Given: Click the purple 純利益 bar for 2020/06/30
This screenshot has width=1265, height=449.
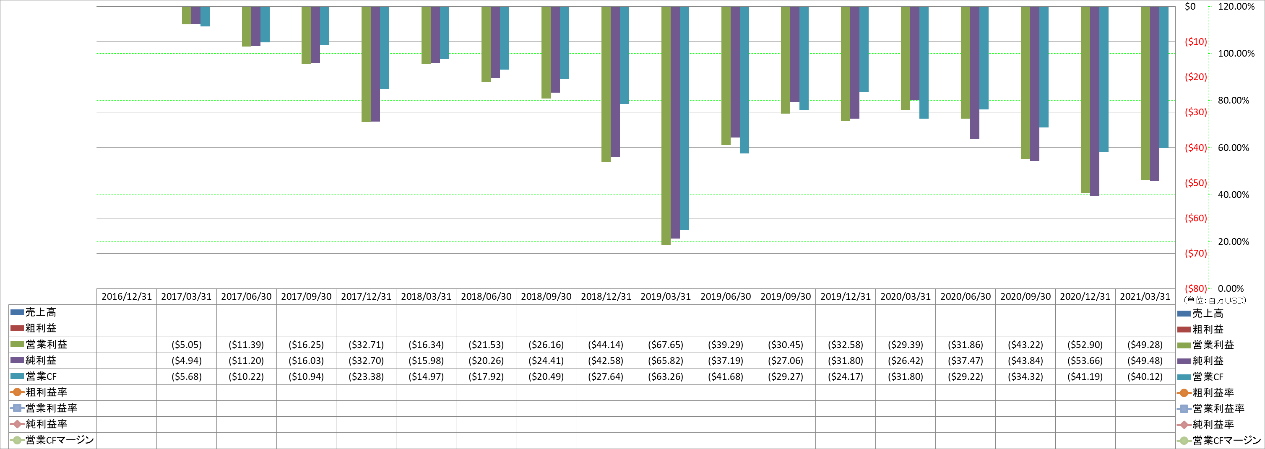Looking at the screenshot, I should (x=975, y=73).
